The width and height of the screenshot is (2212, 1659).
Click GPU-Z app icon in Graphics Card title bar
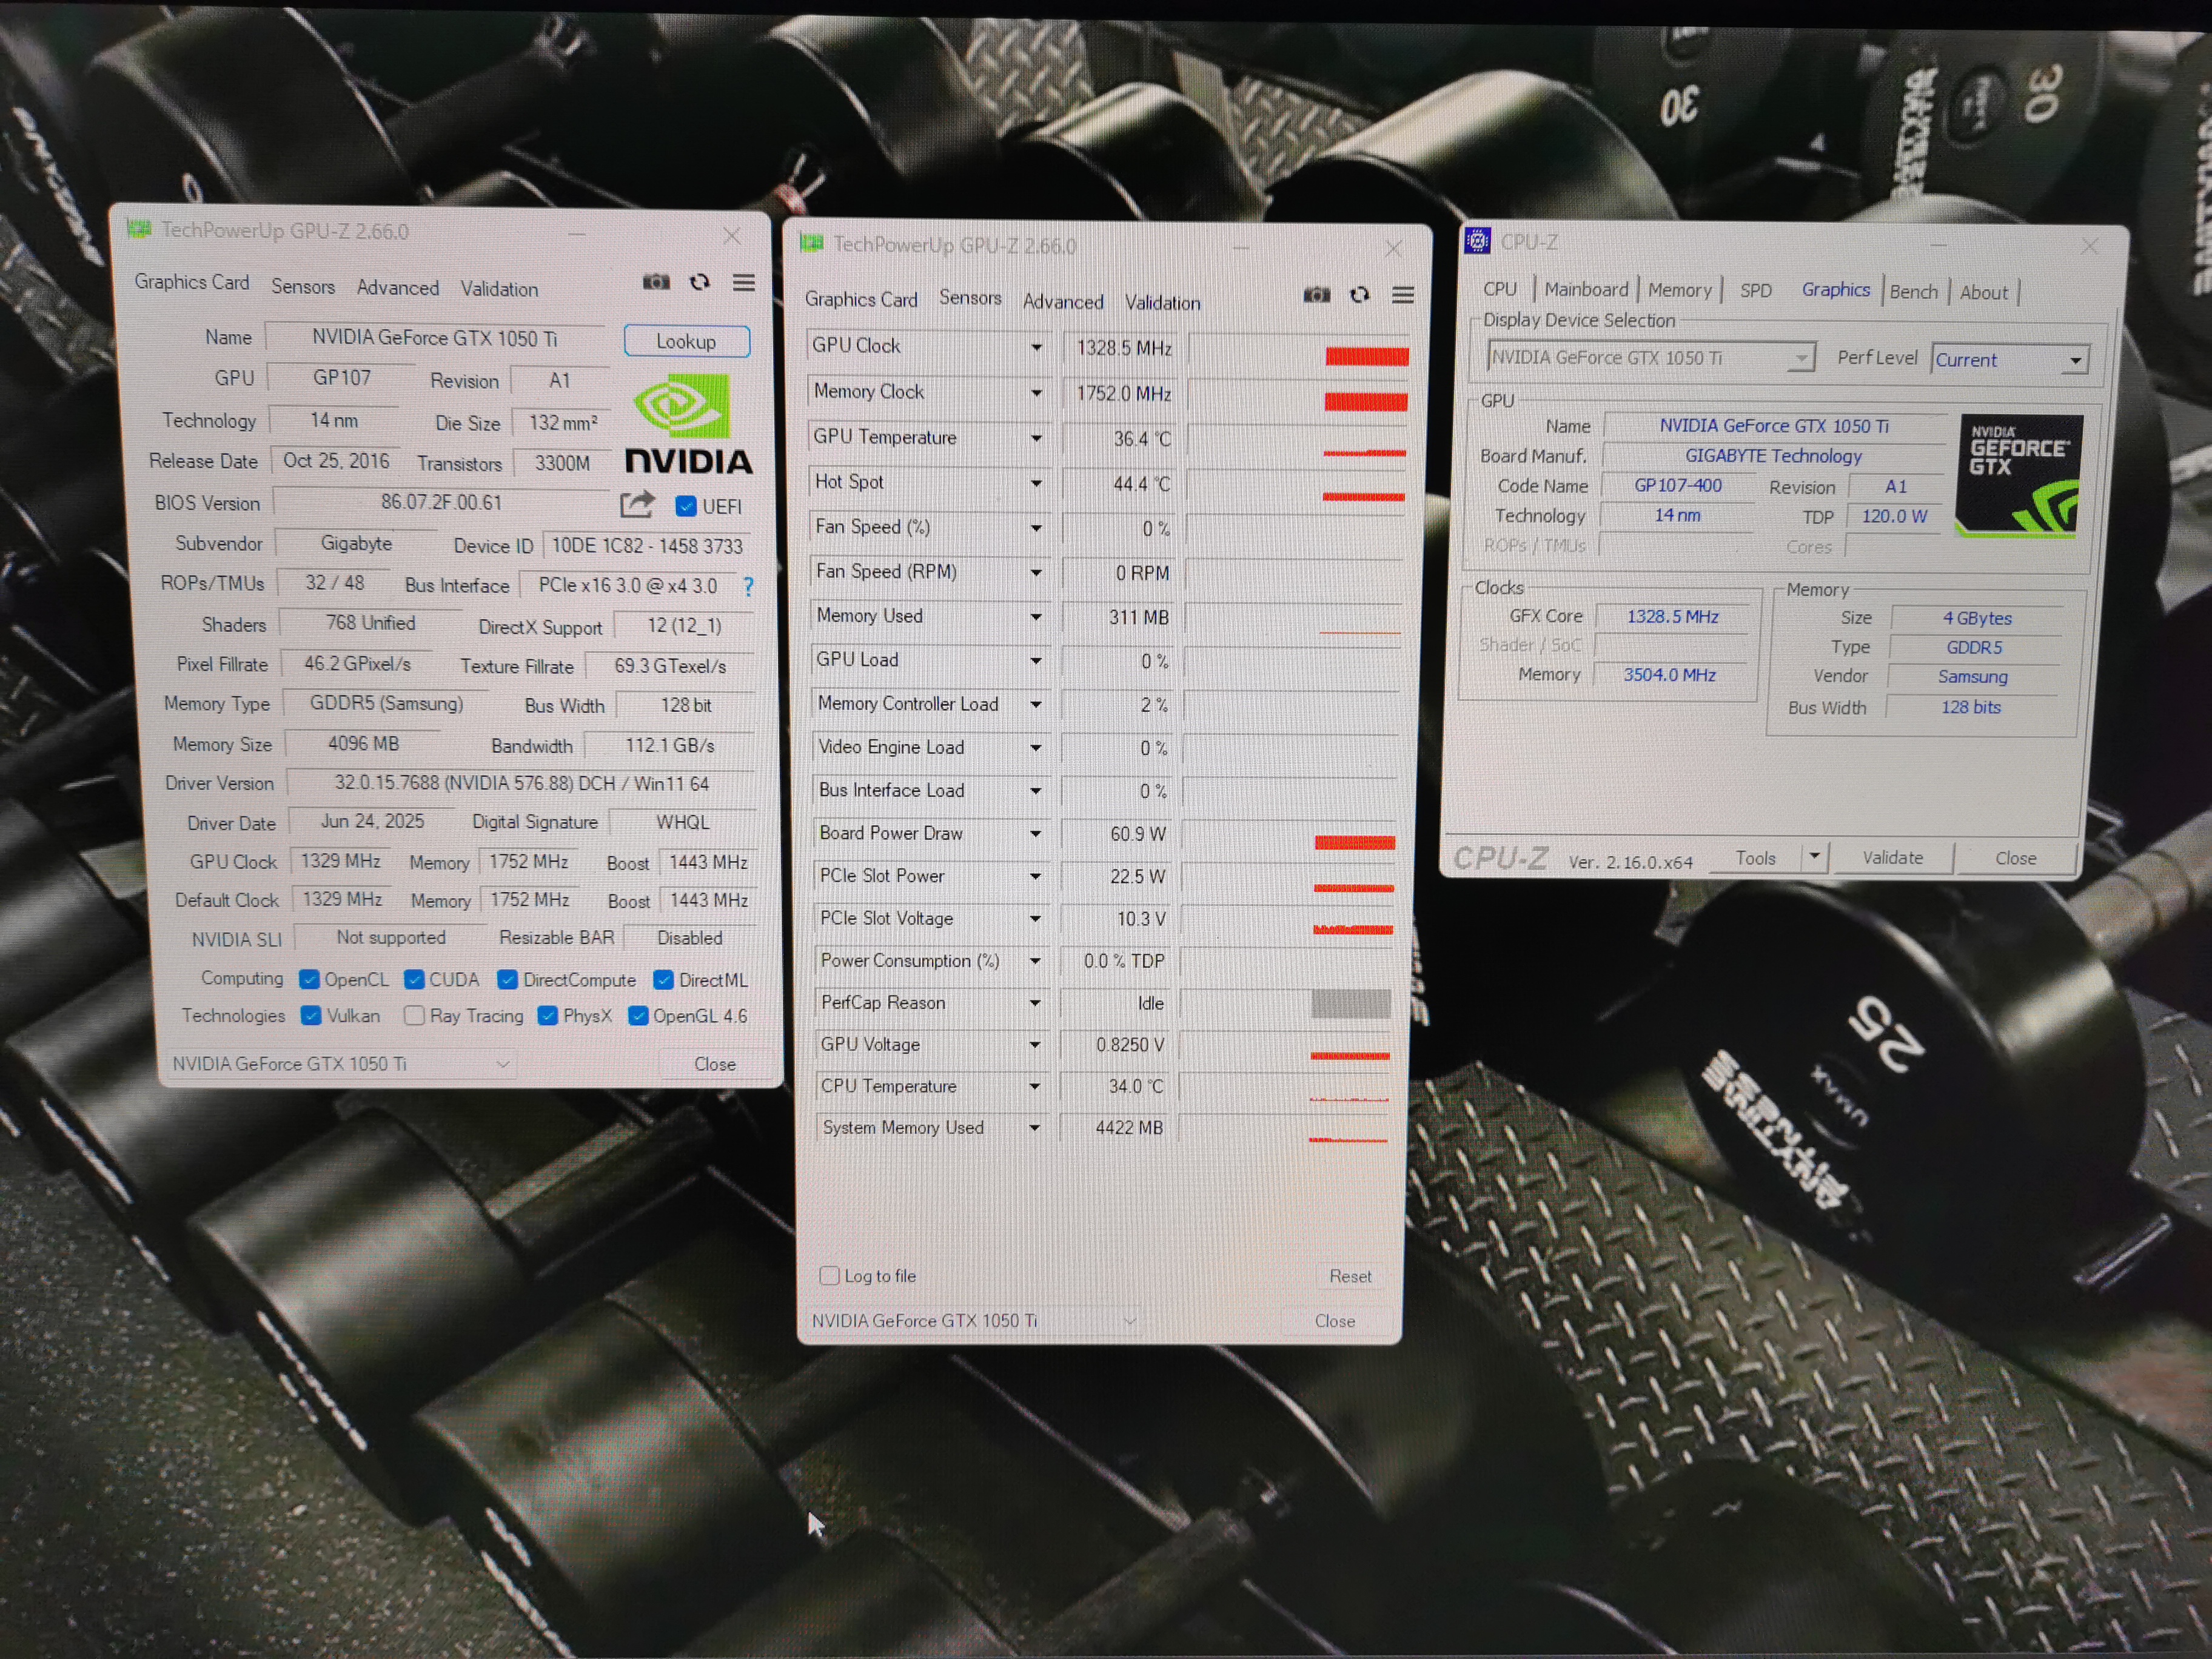pos(139,230)
